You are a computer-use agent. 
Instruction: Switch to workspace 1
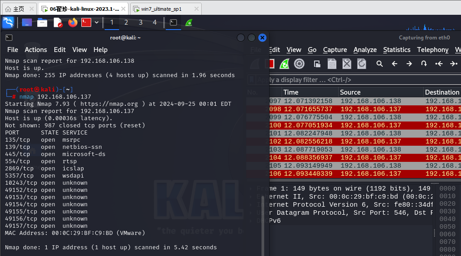coord(112,22)
